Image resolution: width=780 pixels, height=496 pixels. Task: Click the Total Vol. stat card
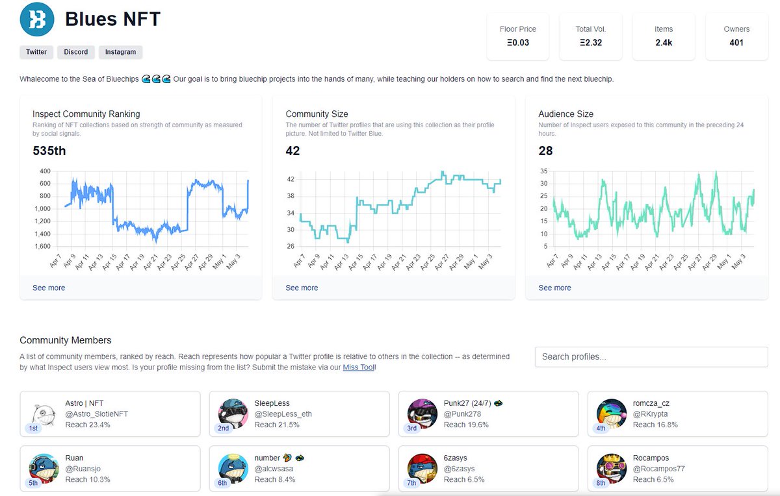pos(591,36)
